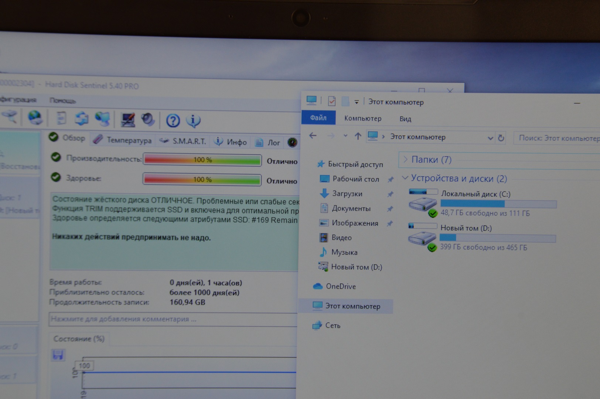Expand the Папки (7) group

(405, 159)
